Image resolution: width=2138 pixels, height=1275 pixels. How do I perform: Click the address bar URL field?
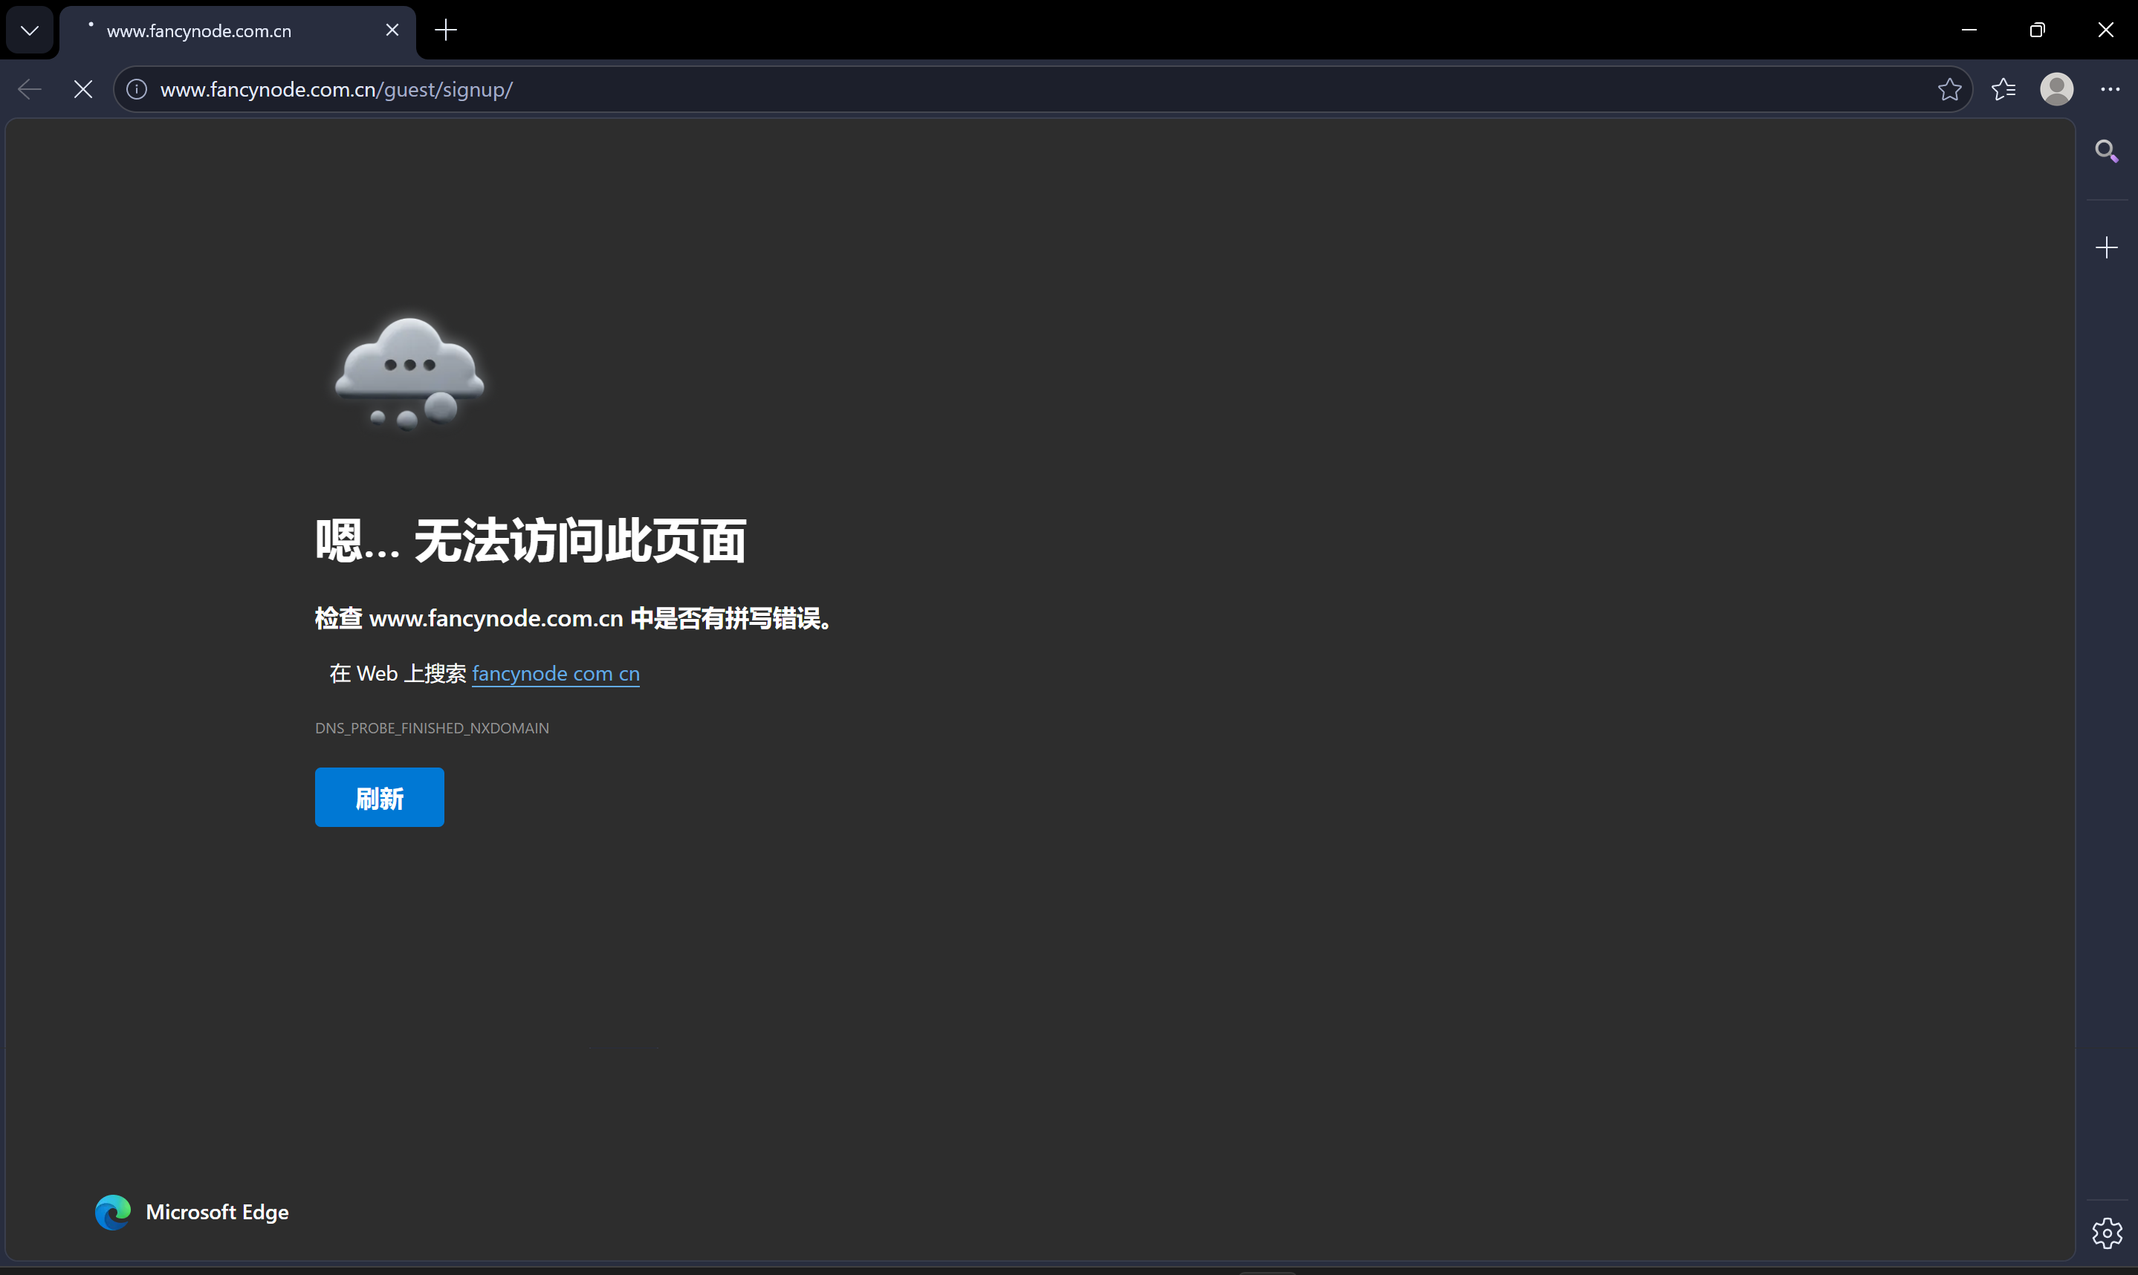click(1031, 89)
